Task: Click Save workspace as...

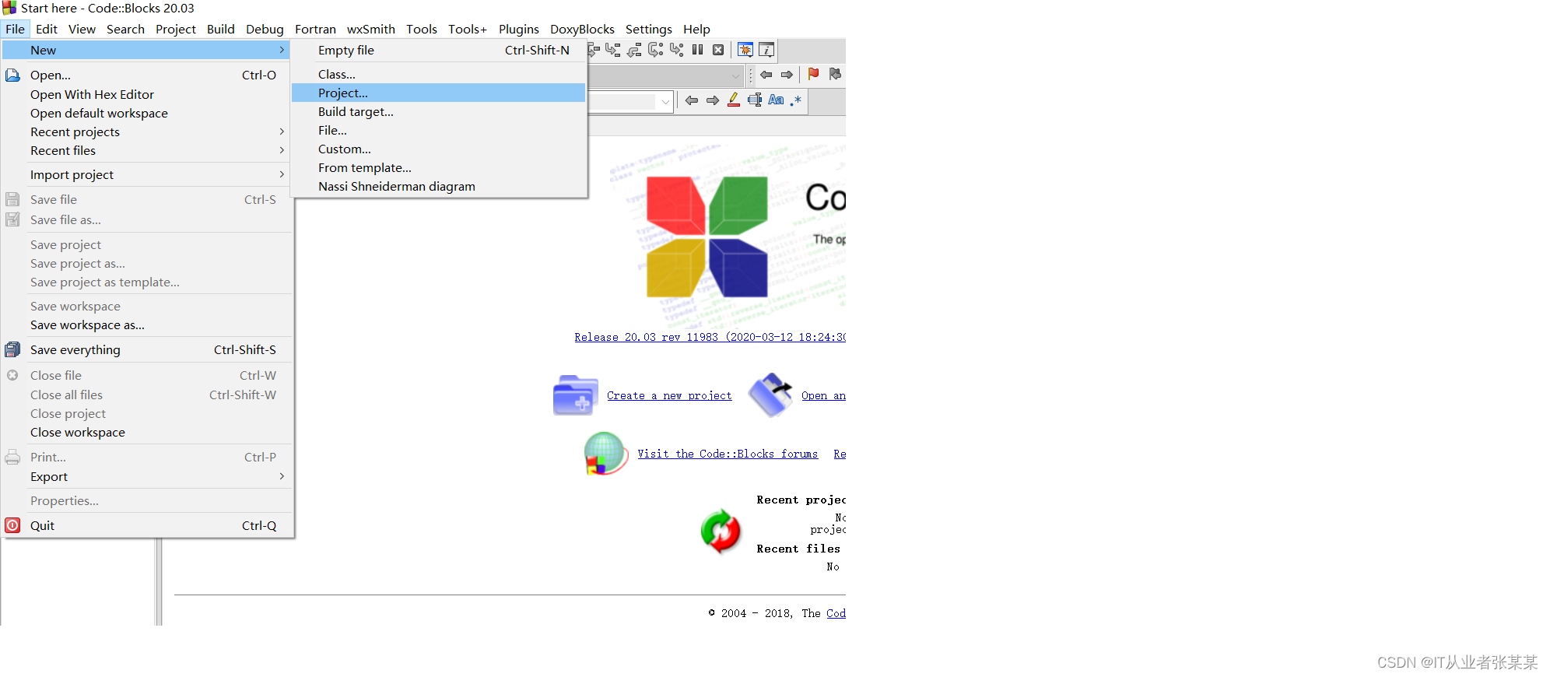Action: tap(147, 324)
